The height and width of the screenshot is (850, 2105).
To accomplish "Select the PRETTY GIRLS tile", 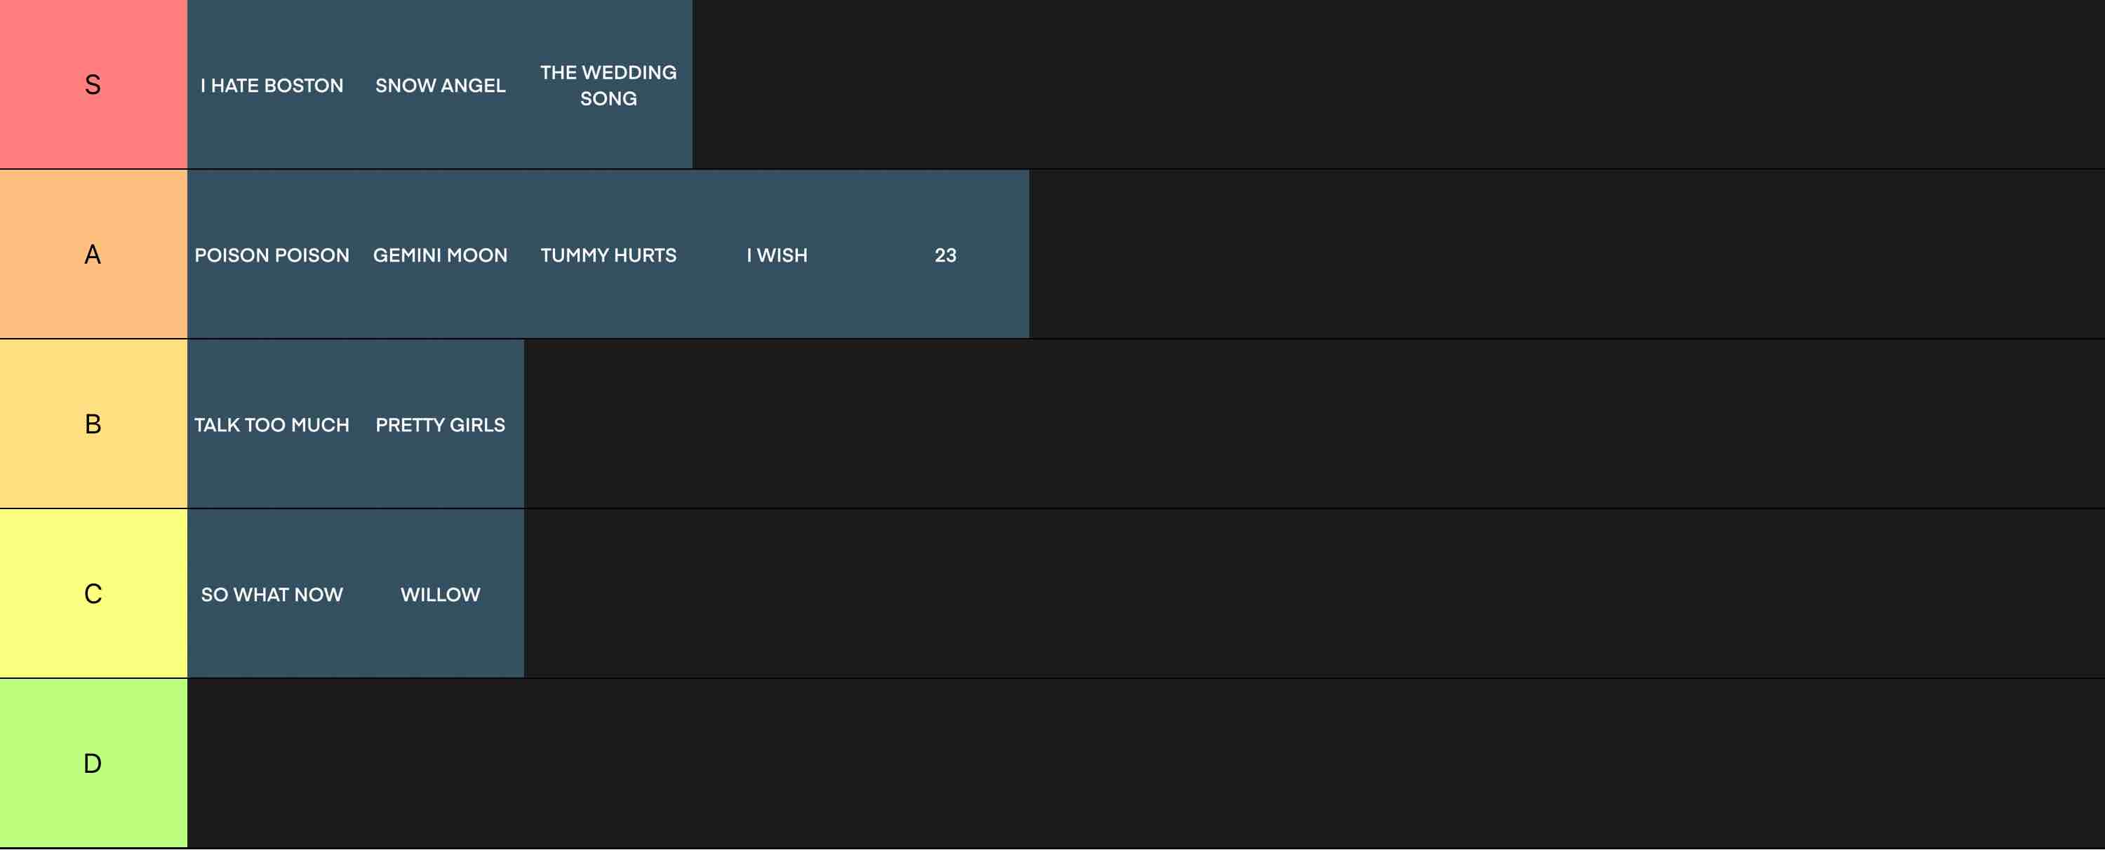I will pyautogui.click(x=440, y=424).
